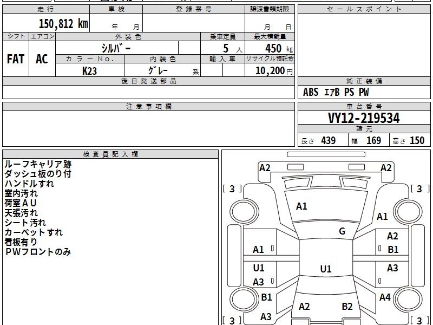The image size is (433, 325).
Task: Select the AC air-conditioner value
Action: pyautogui.click(x=42, y=59)
